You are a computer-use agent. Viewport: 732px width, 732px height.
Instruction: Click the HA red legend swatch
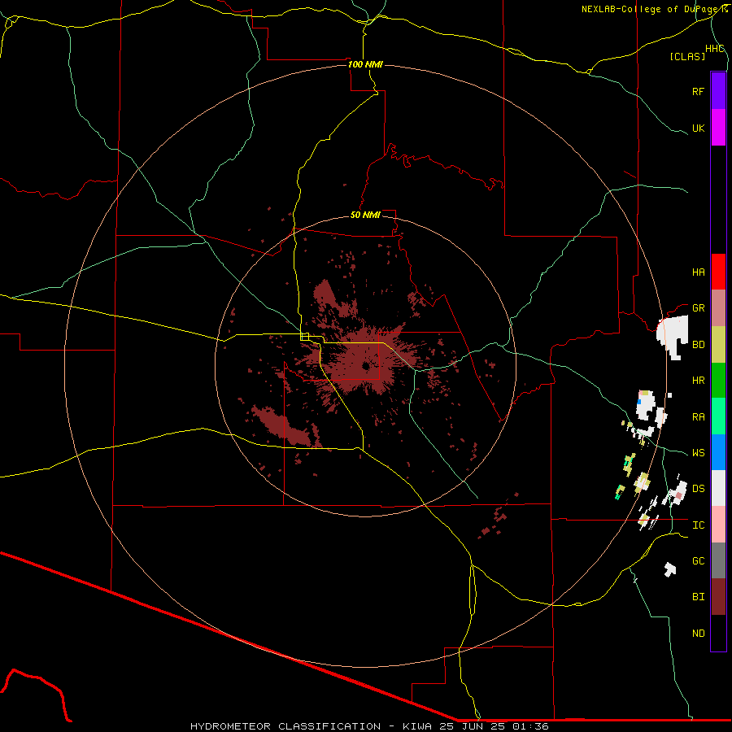pos(718,272)
